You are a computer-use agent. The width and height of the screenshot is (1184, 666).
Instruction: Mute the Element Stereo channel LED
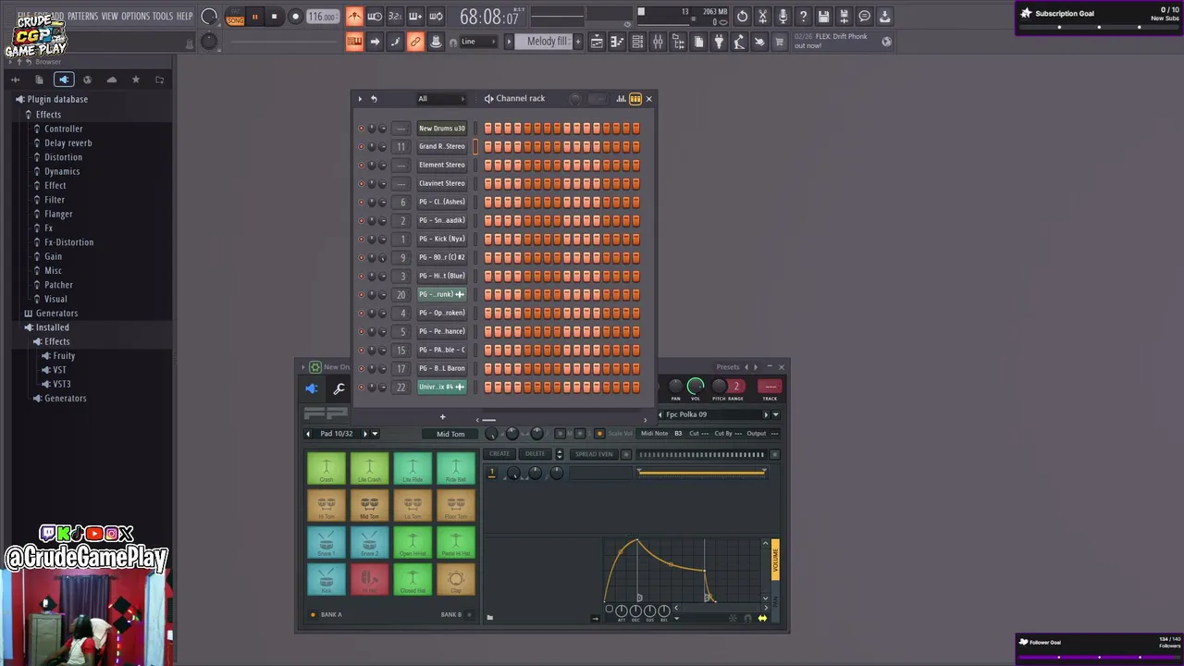click(x=362, y=166)
